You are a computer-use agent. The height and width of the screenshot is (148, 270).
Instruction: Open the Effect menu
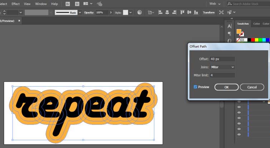15,4
